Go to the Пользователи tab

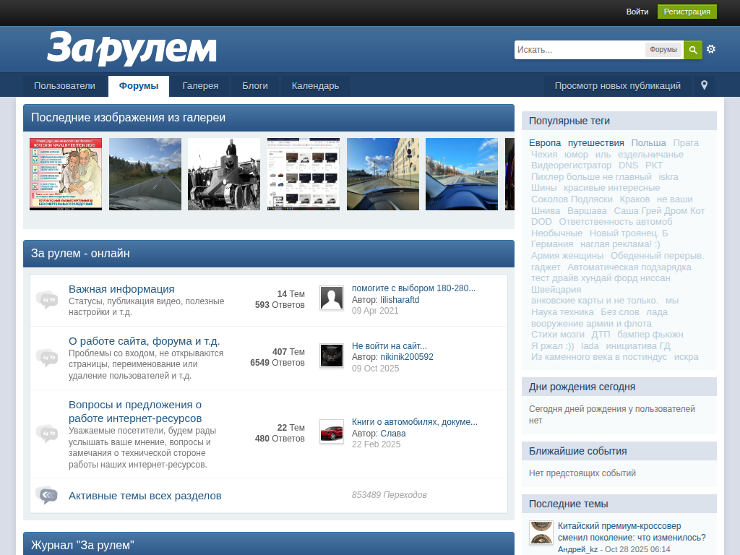64,86
